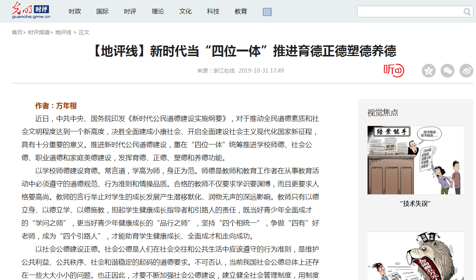Open the navigation list menu icon
This screenshot has height=280, width=476.
[267, 12]
